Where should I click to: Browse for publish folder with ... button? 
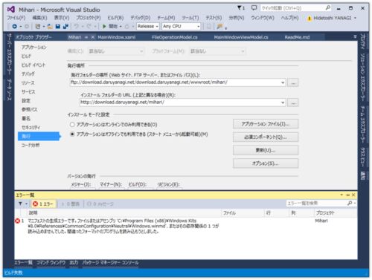293,82
